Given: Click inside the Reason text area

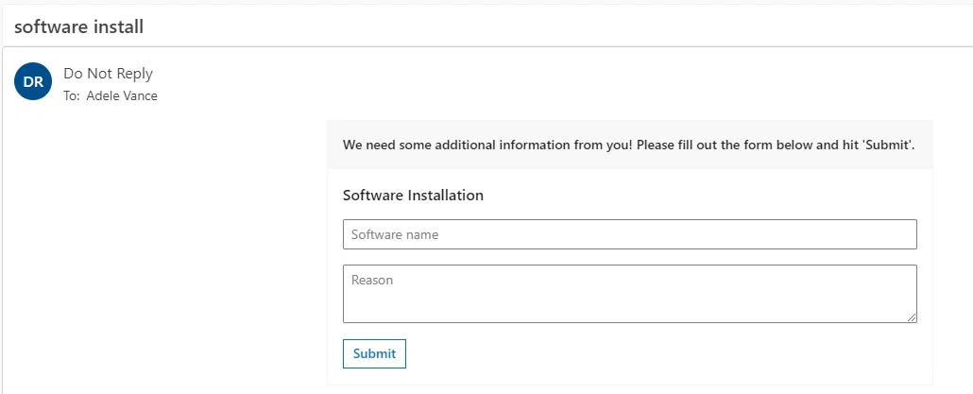Looking at the screenshot, I should point(630,294).
